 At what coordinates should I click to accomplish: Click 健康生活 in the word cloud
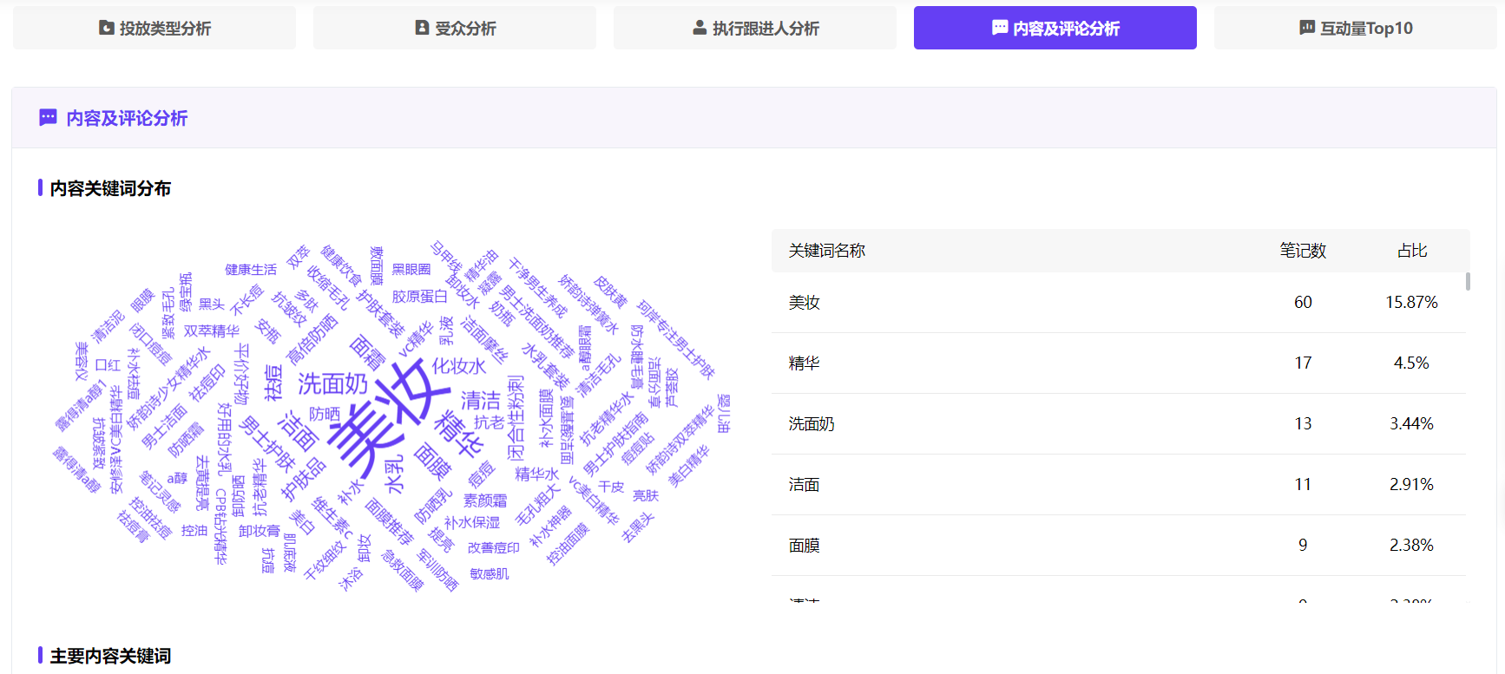pyautogui.click(x=251, y=270)
